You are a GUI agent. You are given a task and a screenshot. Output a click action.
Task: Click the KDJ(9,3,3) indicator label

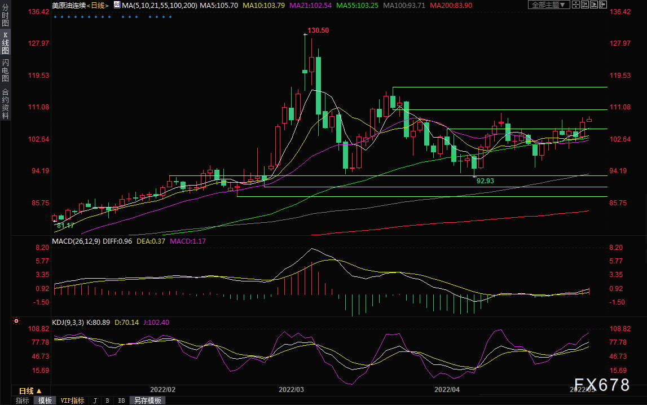click(68, 323)
